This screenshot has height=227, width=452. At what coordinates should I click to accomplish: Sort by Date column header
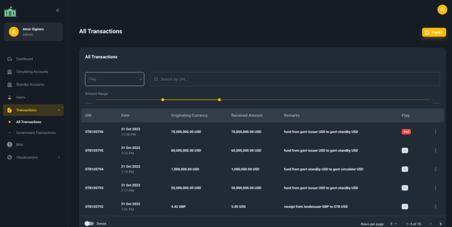125,115
